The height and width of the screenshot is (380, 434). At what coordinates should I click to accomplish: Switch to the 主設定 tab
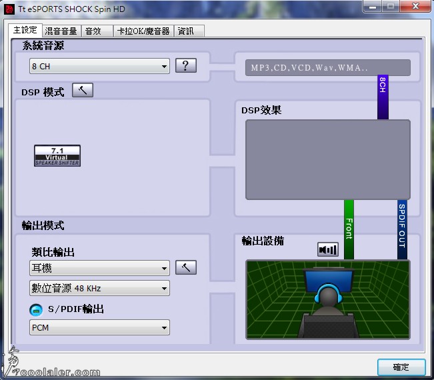pyautogui.click(x=25, y=30)
